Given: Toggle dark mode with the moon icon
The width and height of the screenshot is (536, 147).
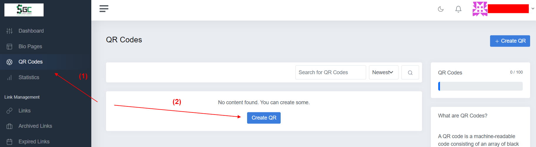Looking at the screenshot, I should [441, 9].
